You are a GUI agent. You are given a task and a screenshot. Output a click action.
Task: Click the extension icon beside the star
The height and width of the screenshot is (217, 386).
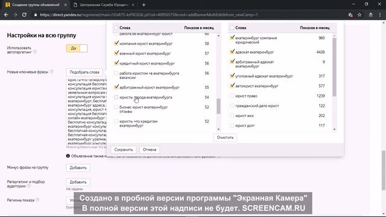coord(350,14)
